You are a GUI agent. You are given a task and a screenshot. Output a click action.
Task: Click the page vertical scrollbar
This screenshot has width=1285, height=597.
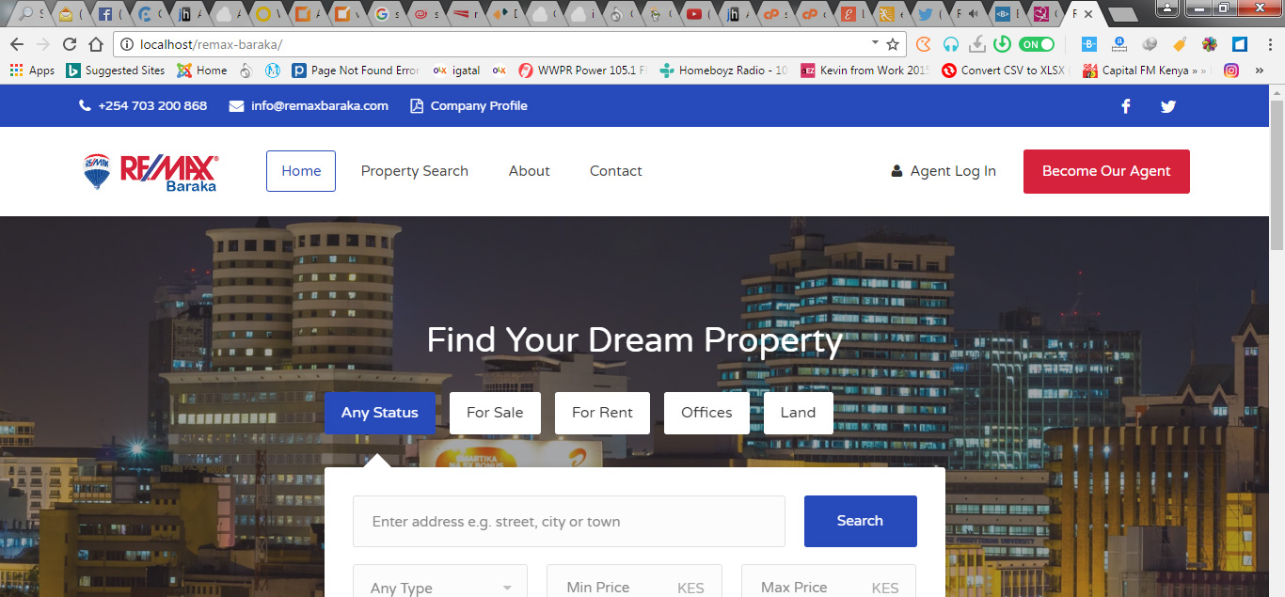1277,340
